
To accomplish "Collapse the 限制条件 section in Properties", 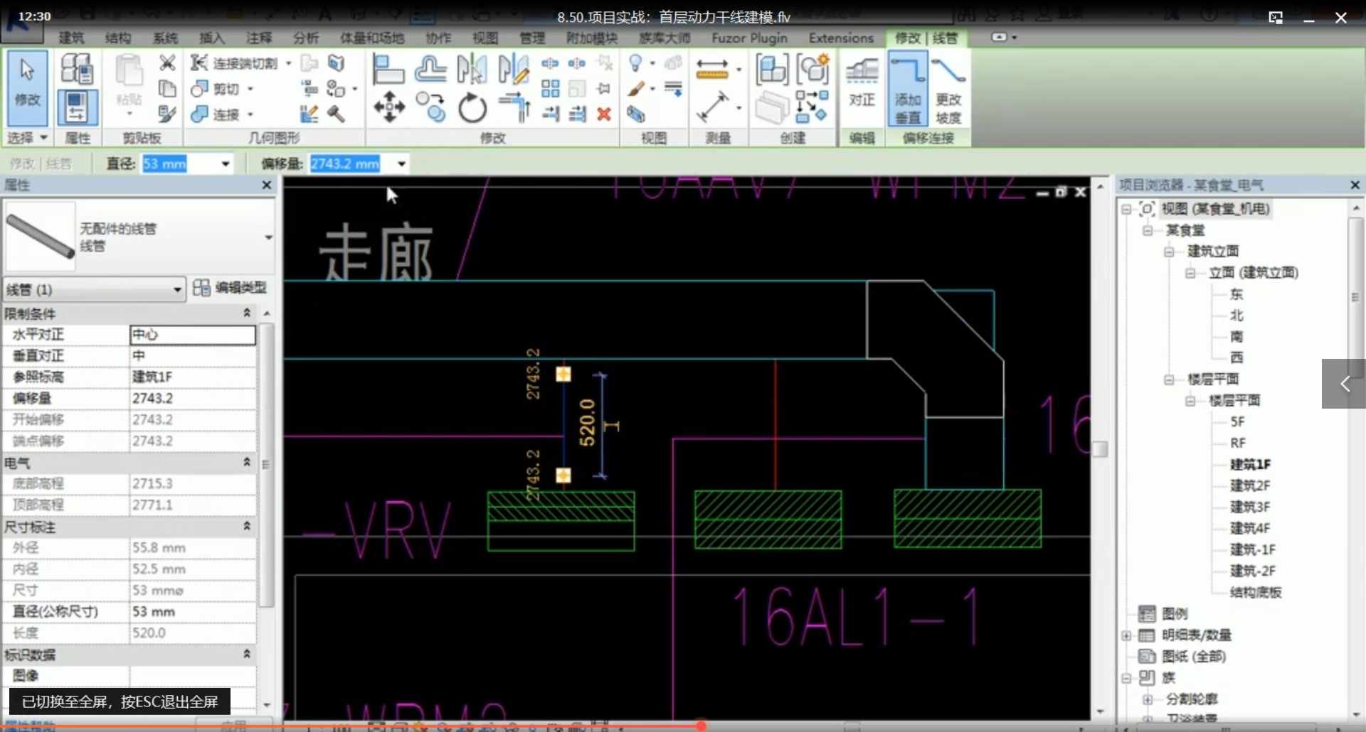I will (x=246, y=313).
